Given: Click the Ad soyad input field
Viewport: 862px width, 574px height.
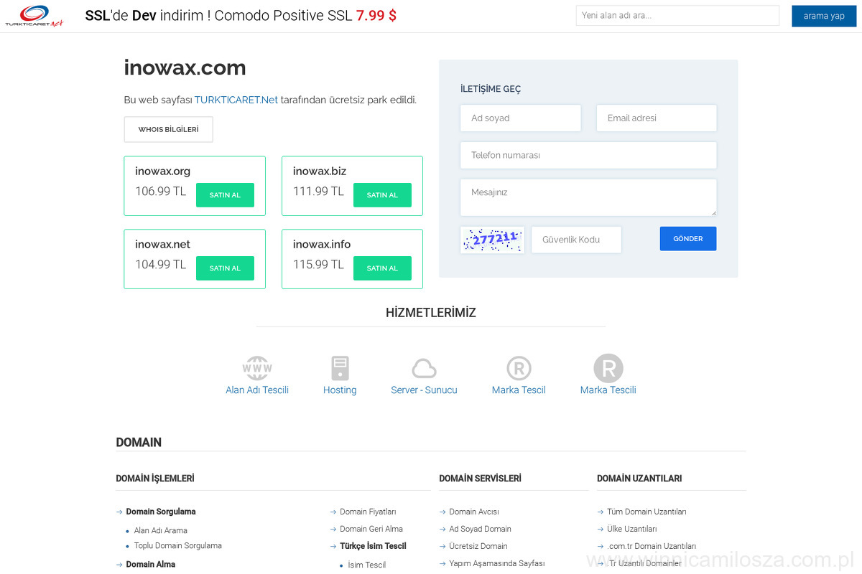Looking at the screenshot, I should [x=520, y=118].
